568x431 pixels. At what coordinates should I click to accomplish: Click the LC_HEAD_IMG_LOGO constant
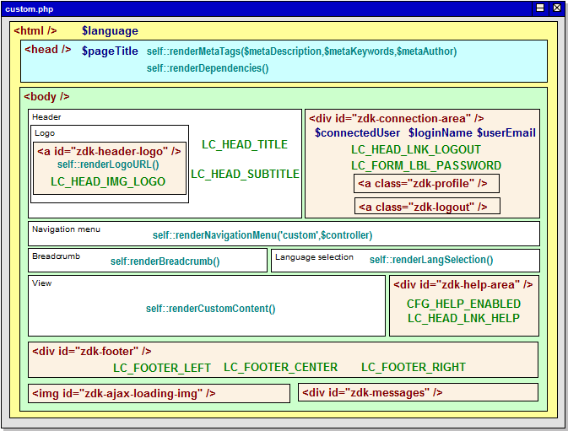tap(108, 181)
